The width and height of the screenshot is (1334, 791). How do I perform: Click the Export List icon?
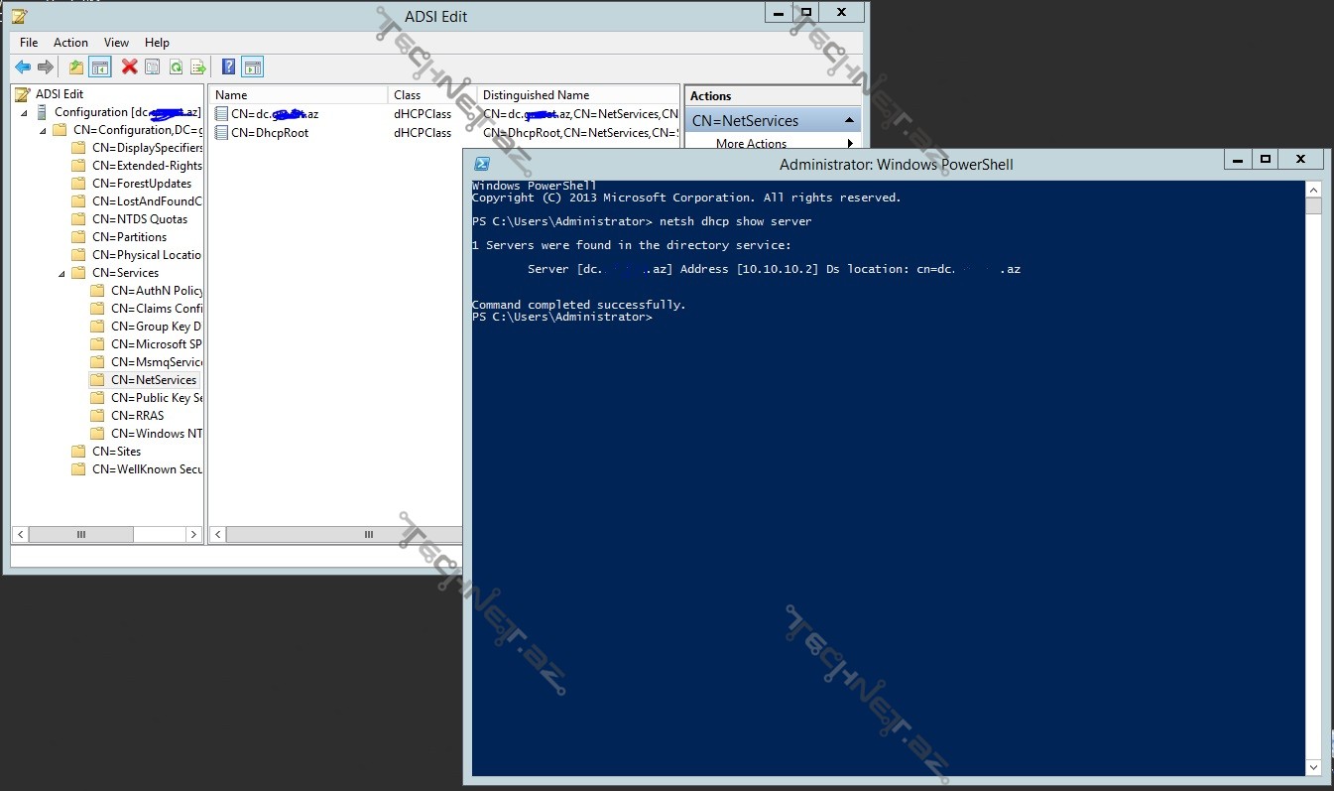point(198,67)
